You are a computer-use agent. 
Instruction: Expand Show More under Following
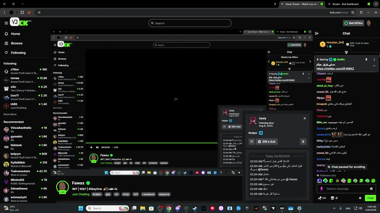10,114
